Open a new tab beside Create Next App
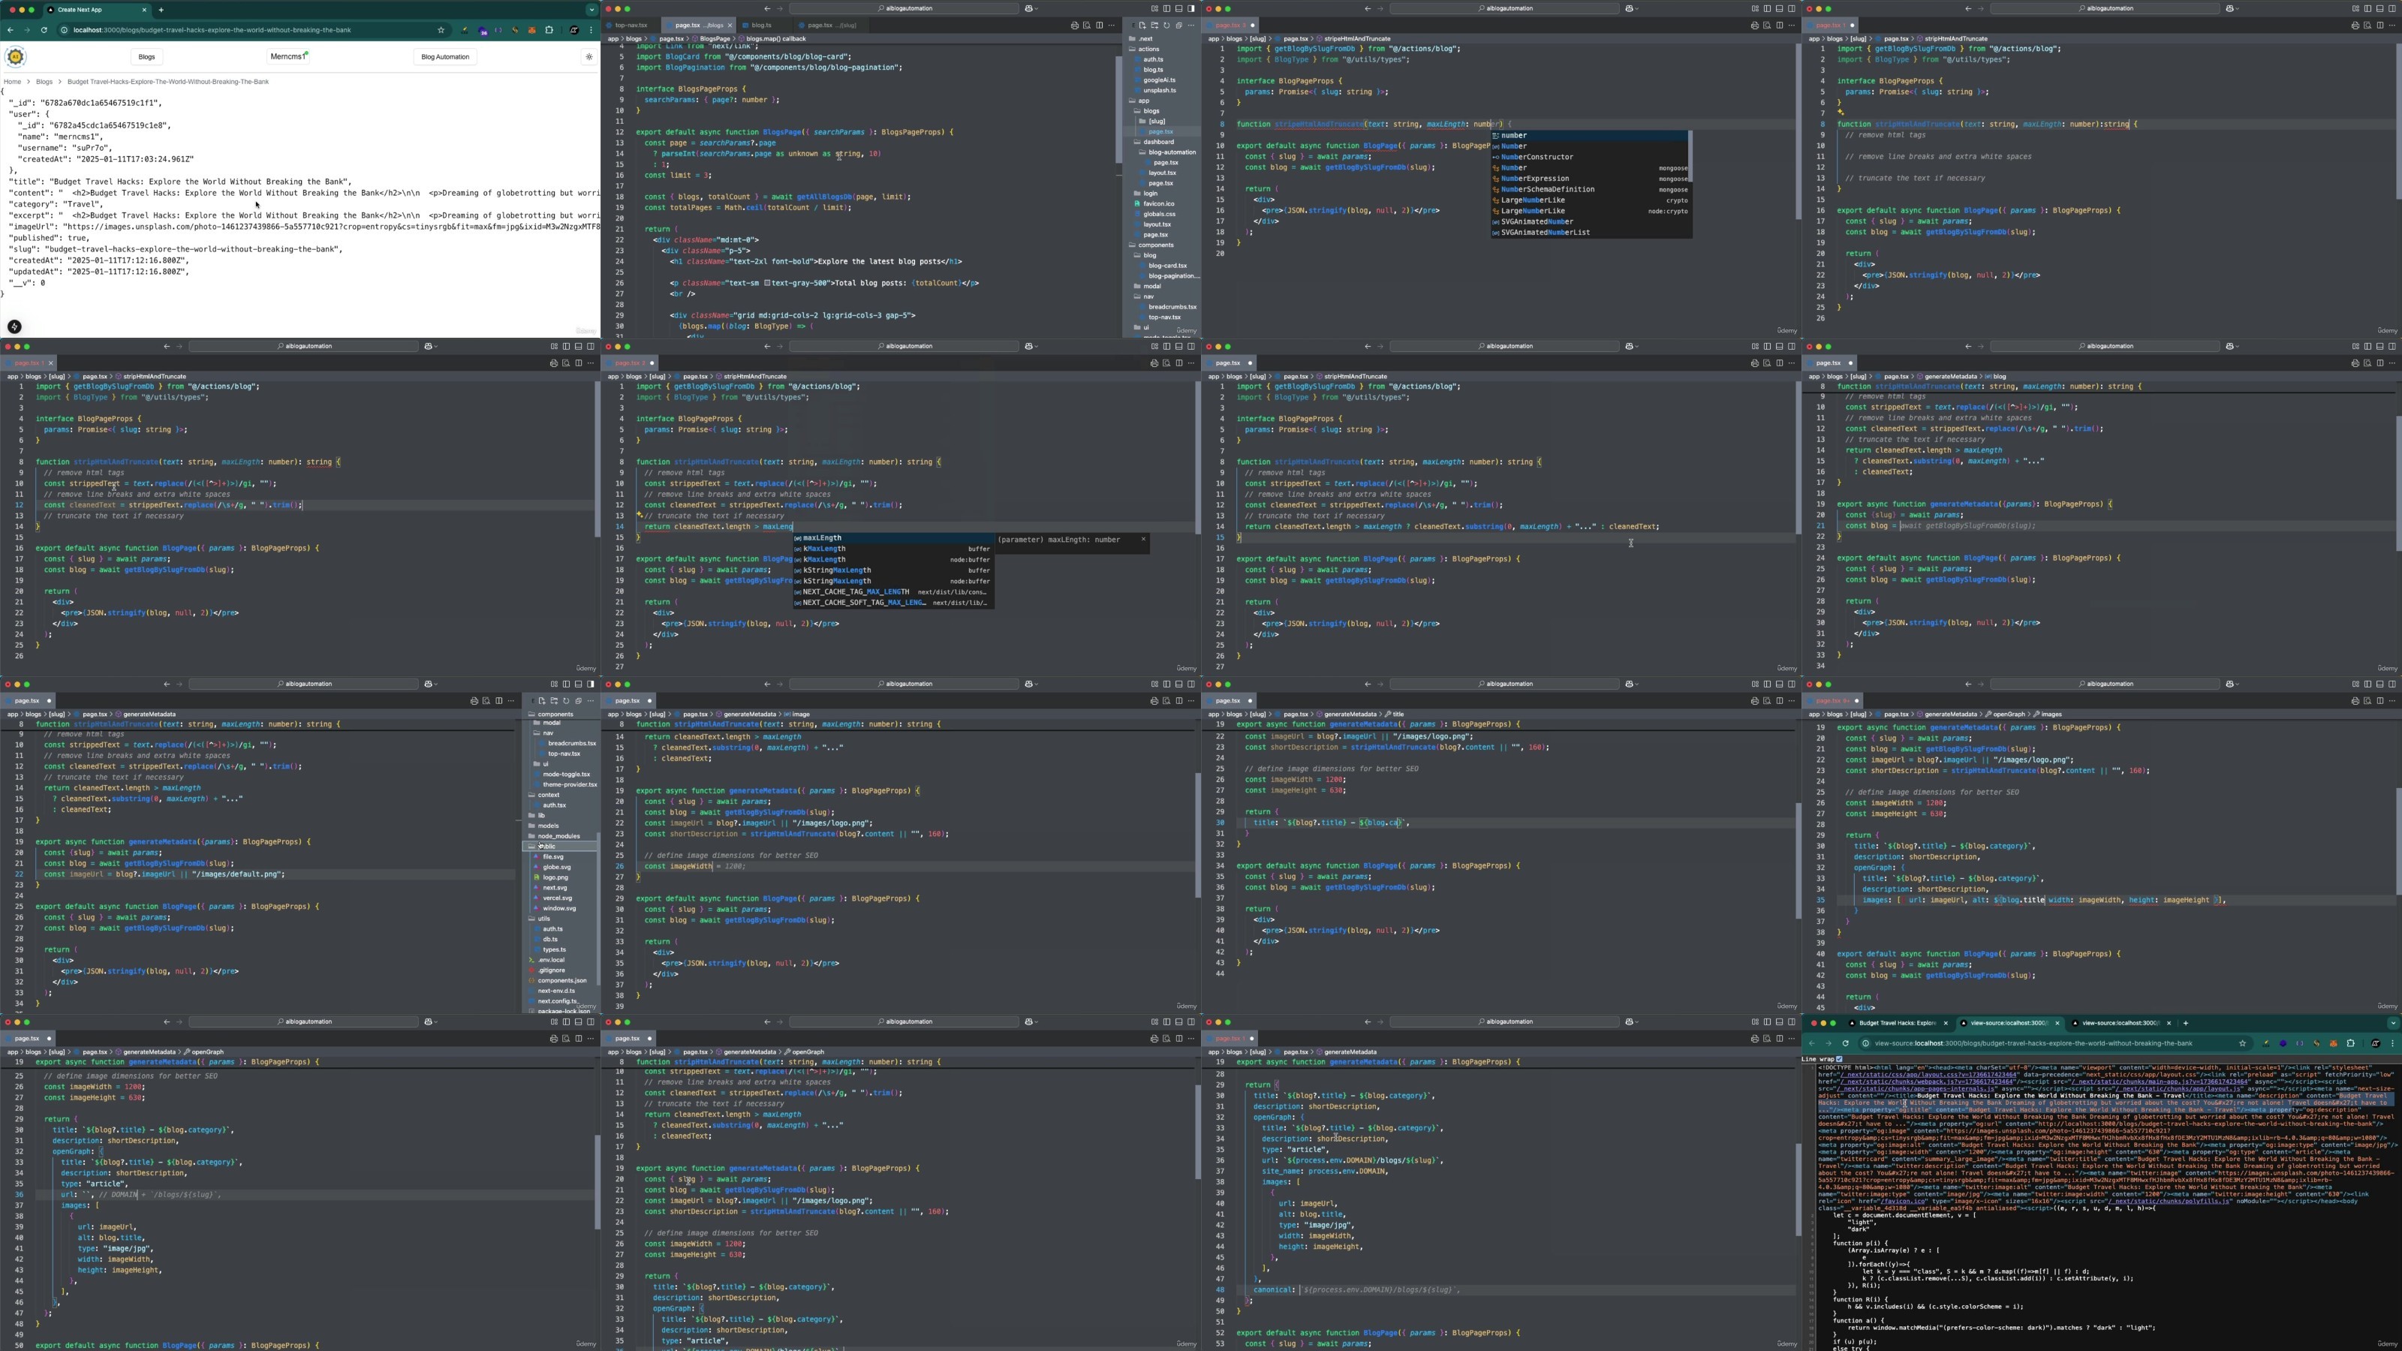 (x=161, y=9)
